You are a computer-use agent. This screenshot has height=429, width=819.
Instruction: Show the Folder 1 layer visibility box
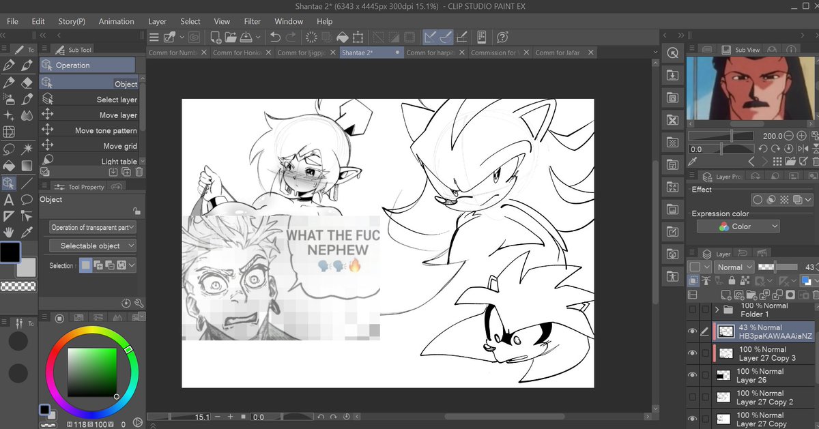tap(693, 310)
